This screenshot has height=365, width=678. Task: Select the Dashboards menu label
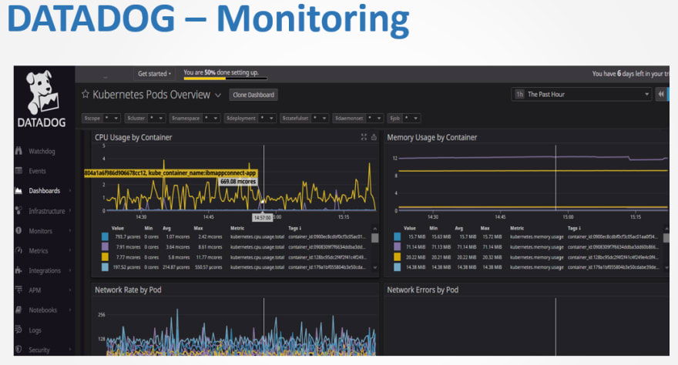45,190
